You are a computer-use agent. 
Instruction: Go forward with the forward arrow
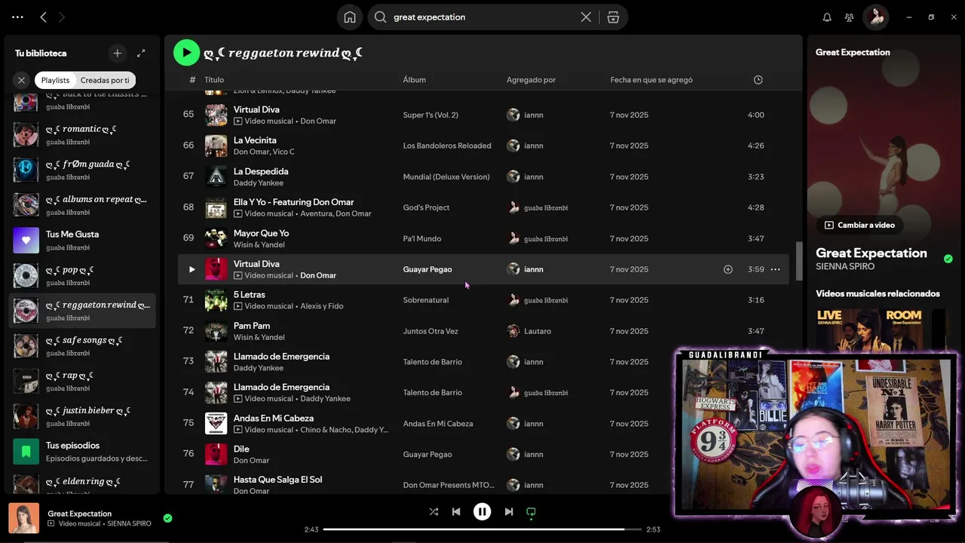coord(62,17)
